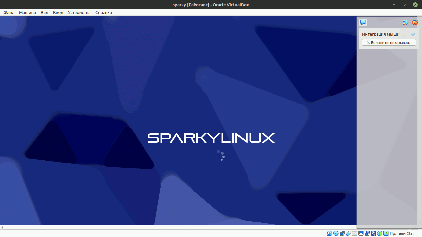Open the Ввод menu
Viewport: 422px width, 237px height.
[x=58, y=12]
